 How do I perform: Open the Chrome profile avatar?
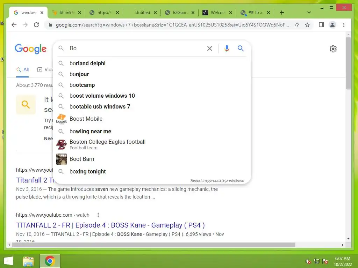(x=332, y=25)
